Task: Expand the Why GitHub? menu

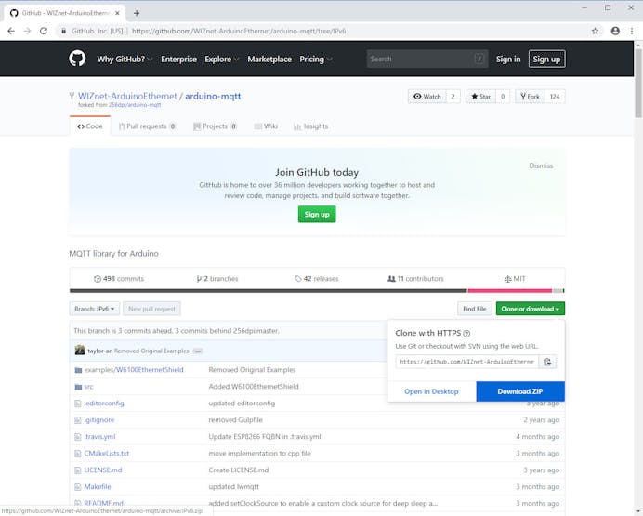Action: pos(125,60)
